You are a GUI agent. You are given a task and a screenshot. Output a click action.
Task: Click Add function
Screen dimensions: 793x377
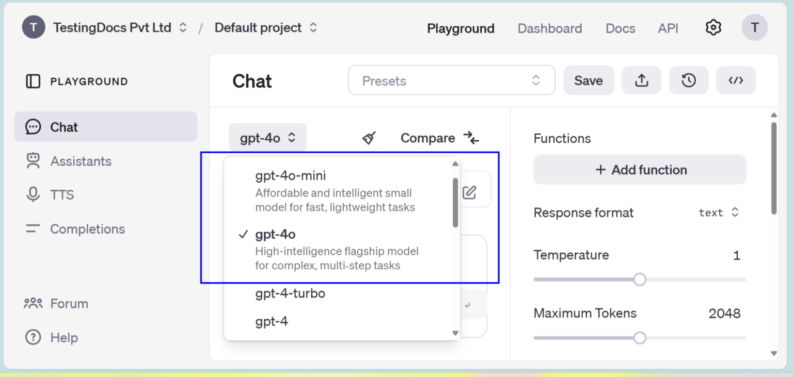coord(639,169)
